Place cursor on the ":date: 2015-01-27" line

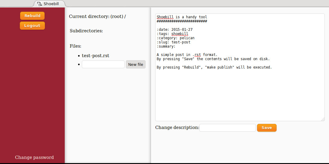pyautogui.click(x=175, y=30)
